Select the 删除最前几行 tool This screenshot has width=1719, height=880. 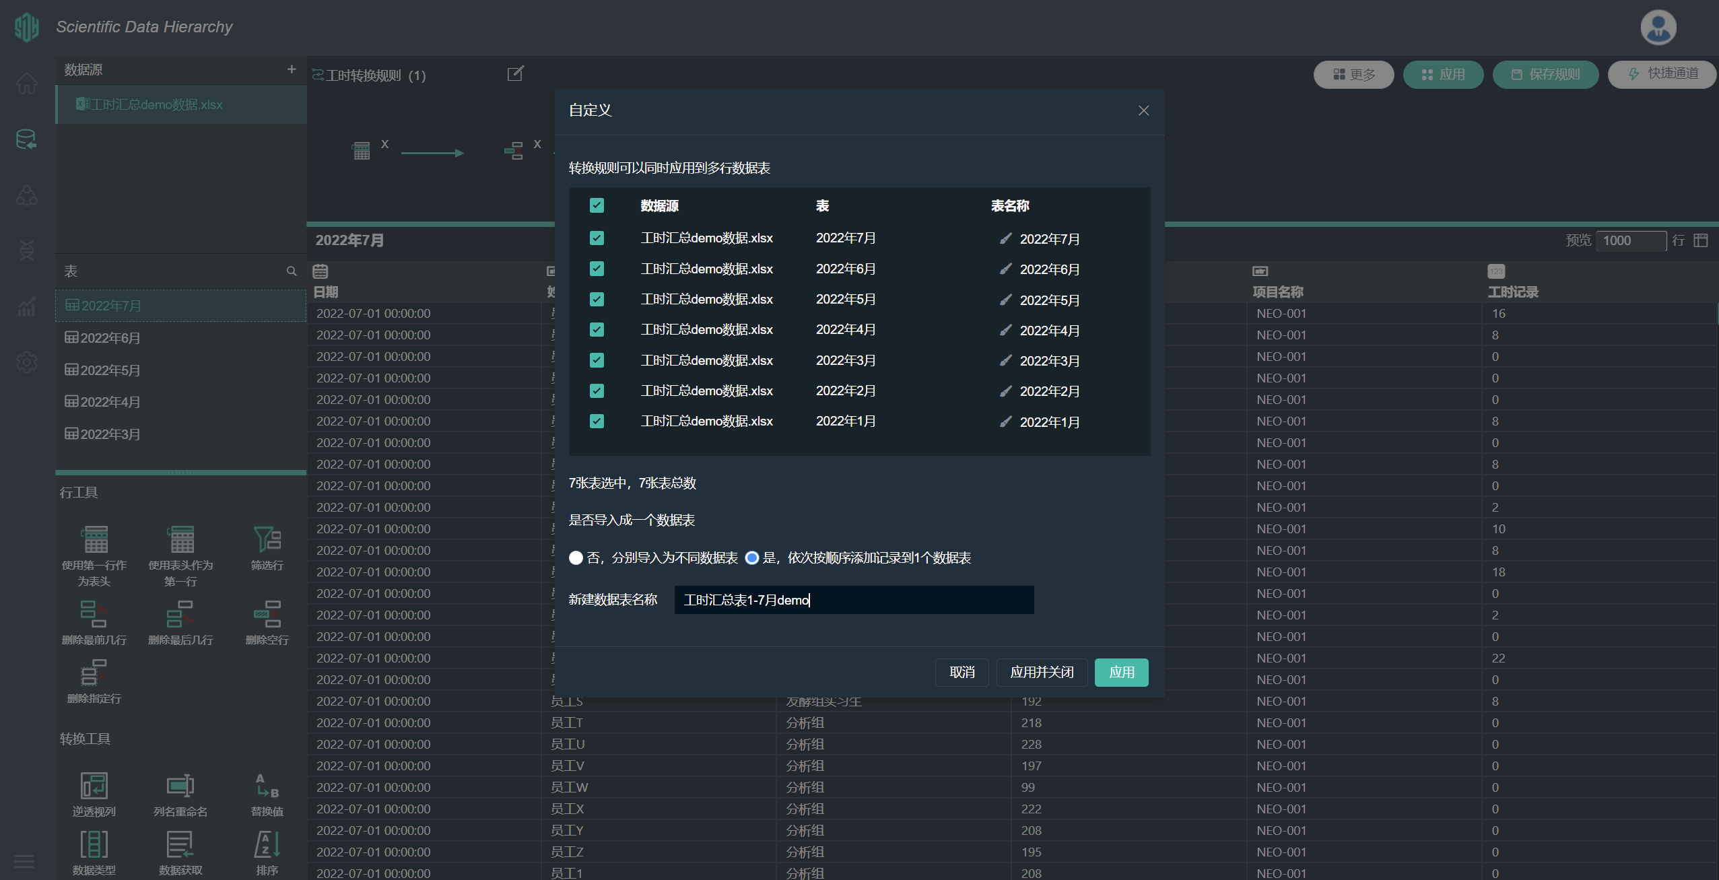click(x=94, y=623)
